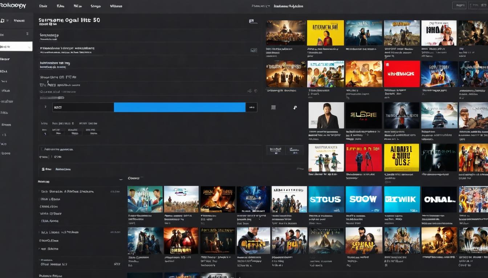Open the Songs menu in the top navigation bar
Screen dimensions: 488x278
click(95, 6)
